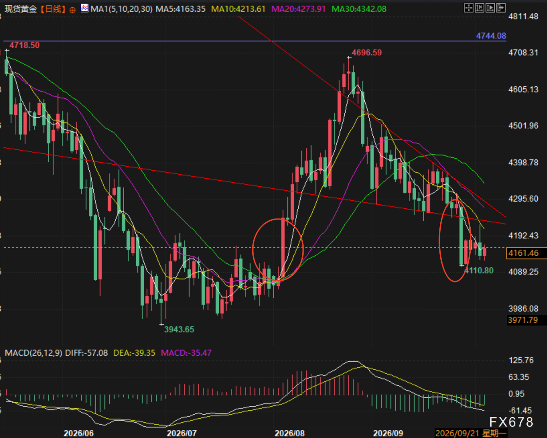
Task: Click the 4192.43 price axis value
Action: click(x=523, y=236)
